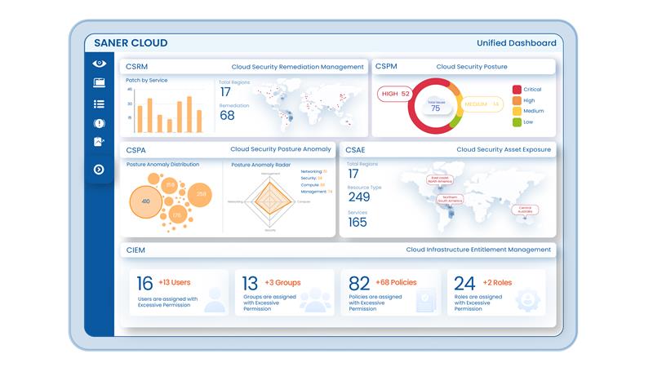The width and height of the screenshot is (653, 367).
Task: Toggle the Medium yellow legend swatch
Action: pos(517,111)
